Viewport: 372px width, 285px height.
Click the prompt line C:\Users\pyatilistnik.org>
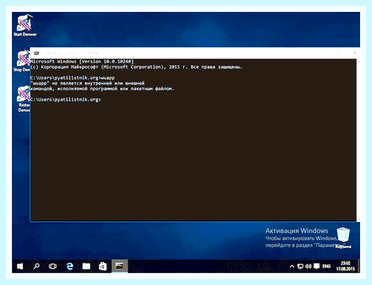pyautogui.click(x=65, y=100)
